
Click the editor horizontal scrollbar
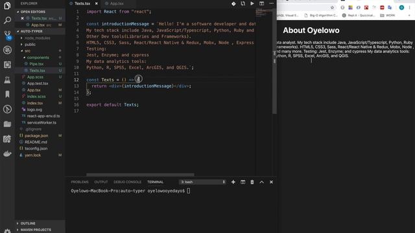click(x=140, y=175)
